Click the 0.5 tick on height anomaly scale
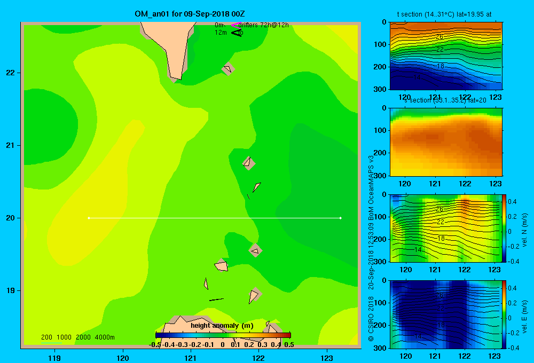 click(289, 345)
